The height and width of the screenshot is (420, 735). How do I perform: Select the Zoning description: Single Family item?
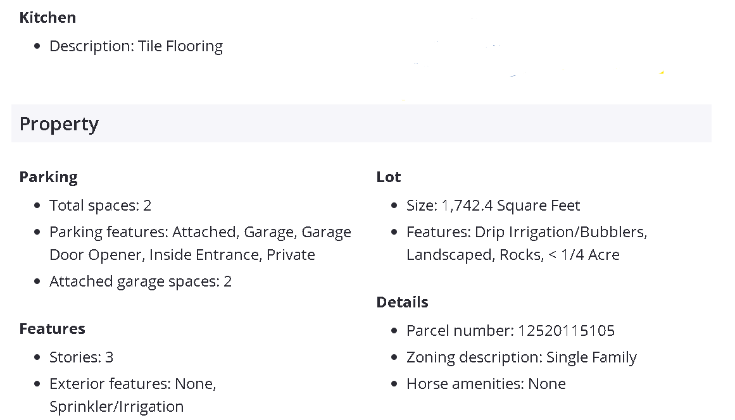coord(521,357)
